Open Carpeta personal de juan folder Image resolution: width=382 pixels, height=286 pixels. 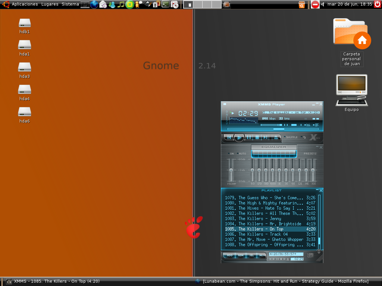352,42
